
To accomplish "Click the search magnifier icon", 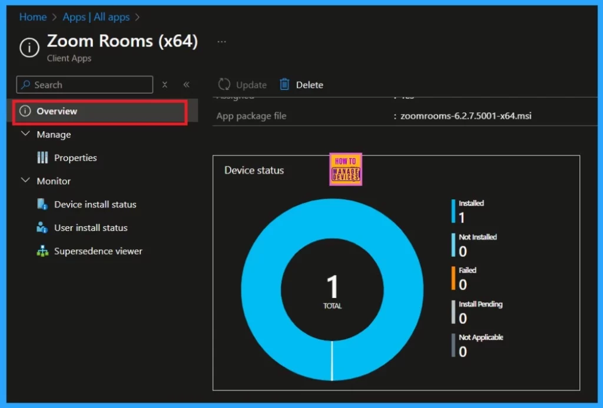I will 26,85.
